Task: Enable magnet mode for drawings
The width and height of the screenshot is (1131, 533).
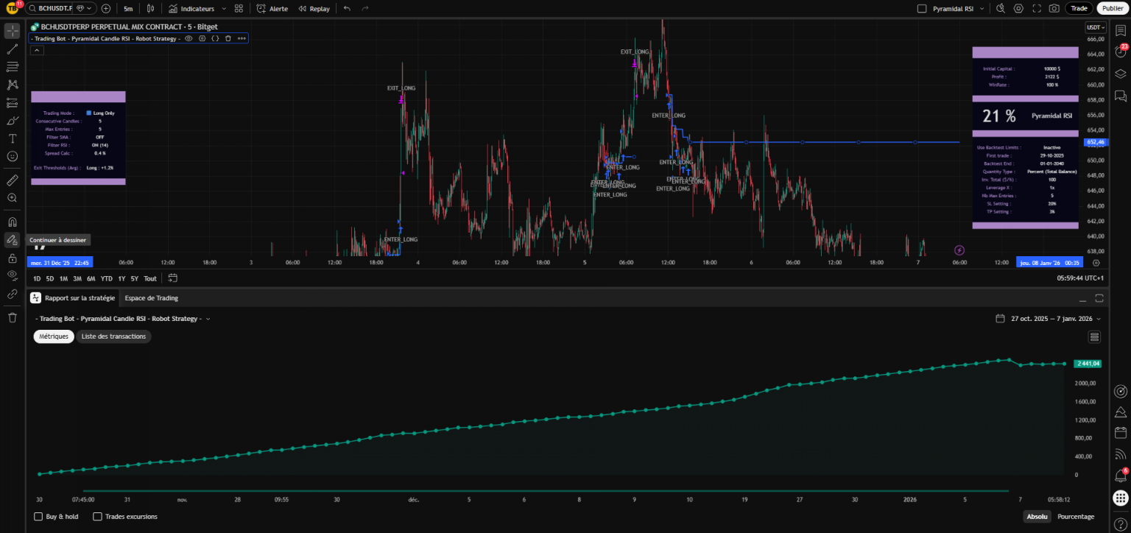Action: point(11,223)
